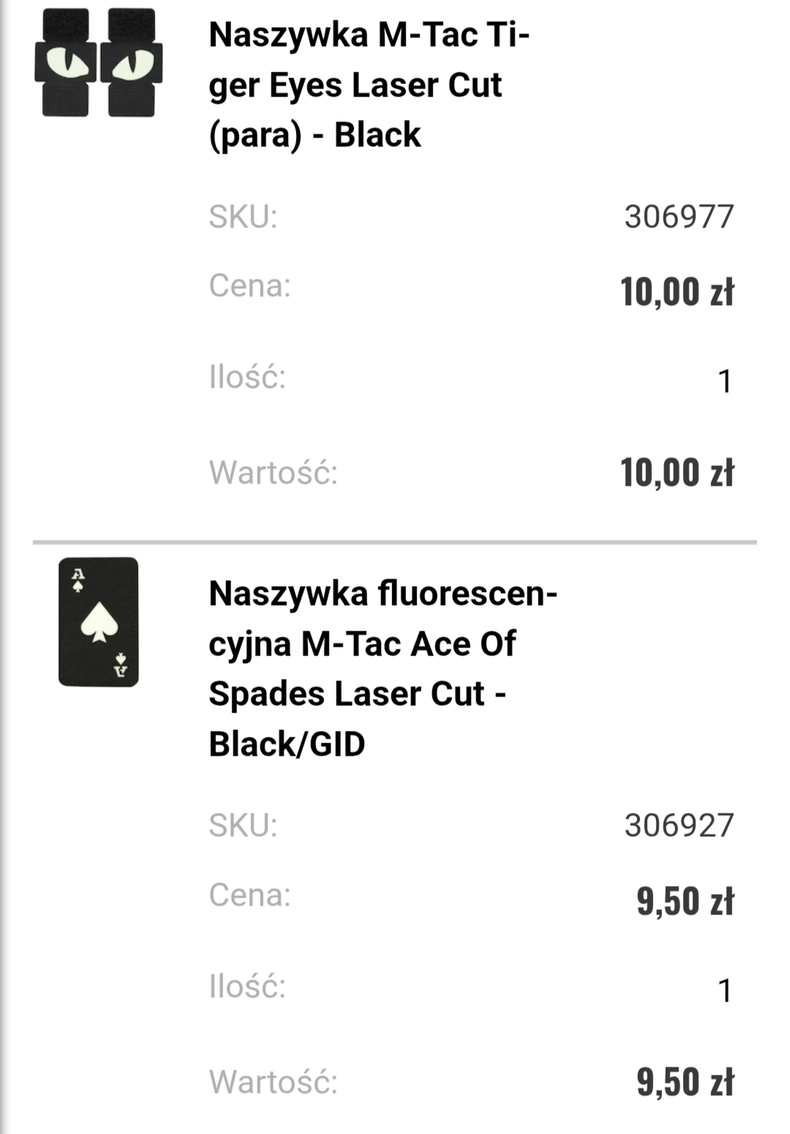Open the Naszywka M-Tac Tiger Eyes product title
Viewport: 790px width, 1134px height.
point(369,85)
